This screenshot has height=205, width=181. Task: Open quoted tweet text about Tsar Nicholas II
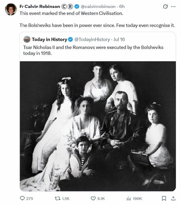tap(93, 50)
